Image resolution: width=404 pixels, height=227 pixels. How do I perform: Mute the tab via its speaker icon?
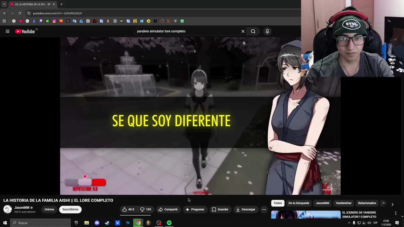click(x=49, y=4)
